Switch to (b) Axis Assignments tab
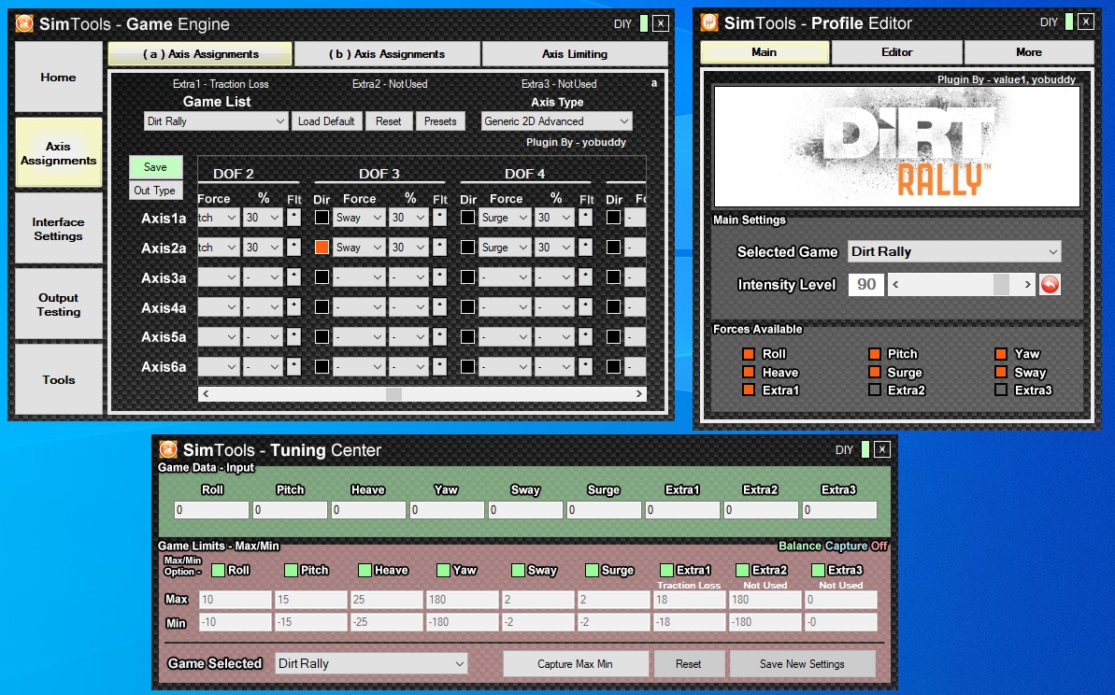This screenshot has width=1115, height=695. (387, 54)
